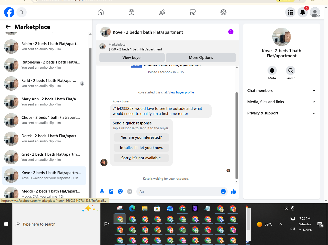Choose a sticker icon
The height and width of the screenshot is (245, 328).
click(x=120, y=191)
